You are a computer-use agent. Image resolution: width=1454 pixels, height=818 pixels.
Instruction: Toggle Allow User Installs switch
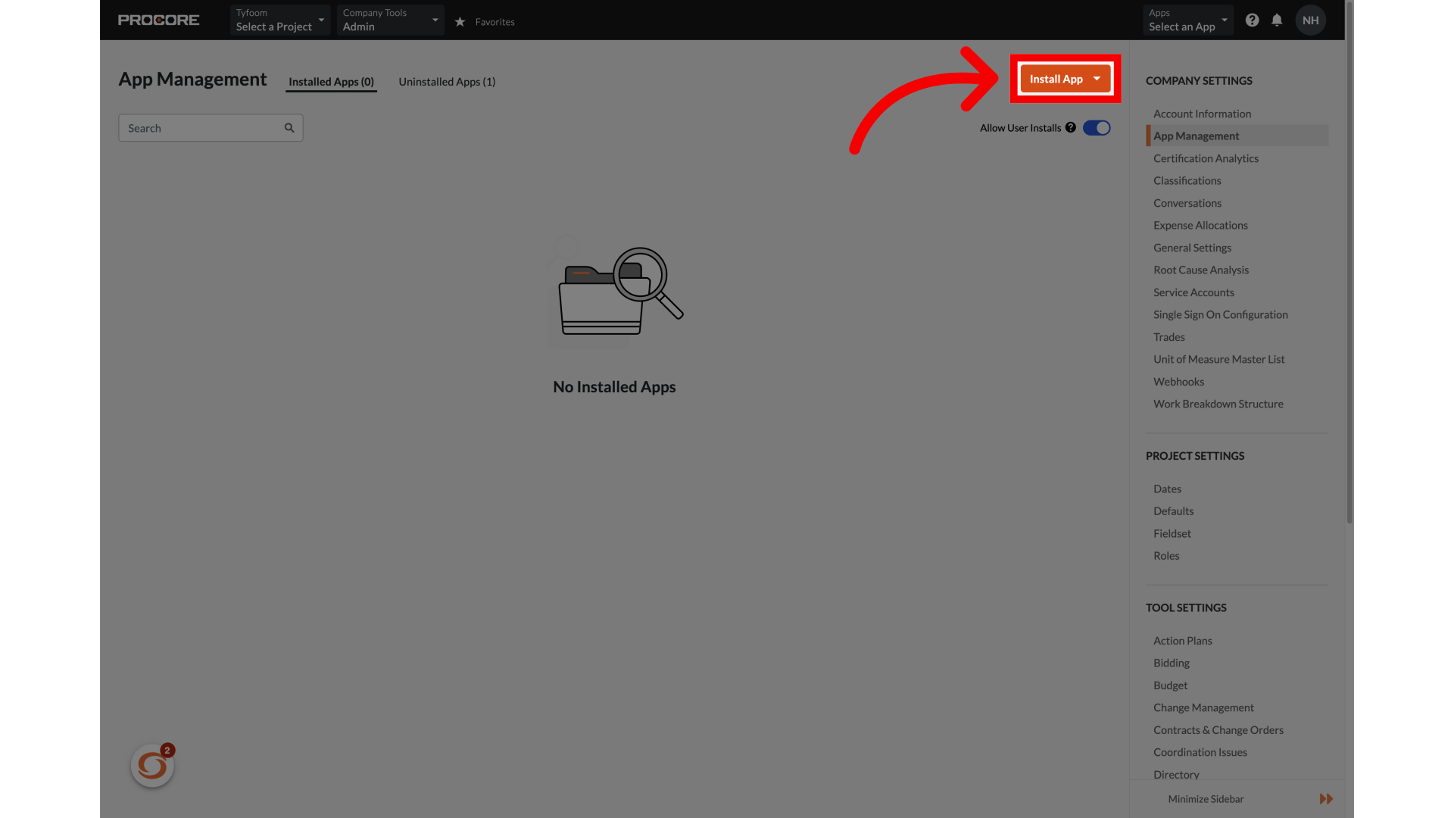pyautogui.click(x=1097, y=128)
